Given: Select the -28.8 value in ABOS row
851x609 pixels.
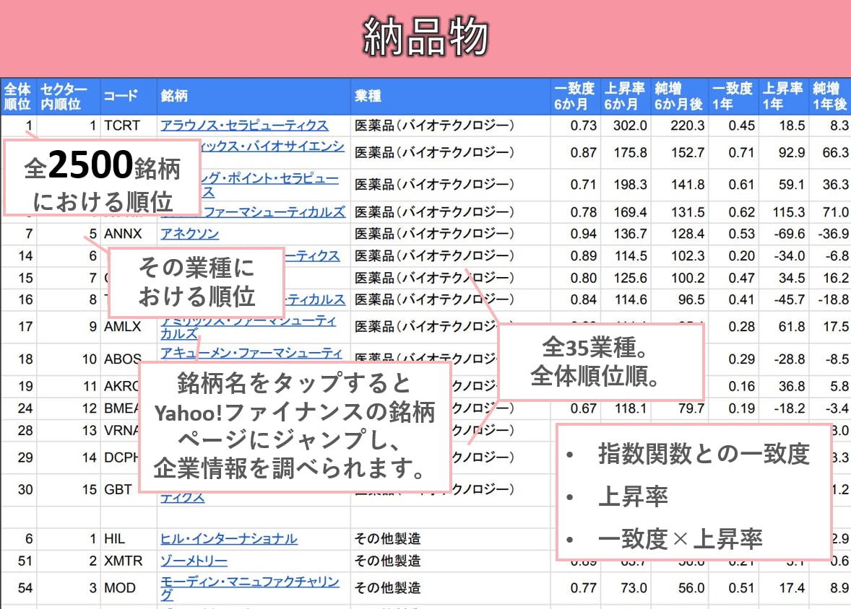Looking at the screenshot, I should 783,359.
